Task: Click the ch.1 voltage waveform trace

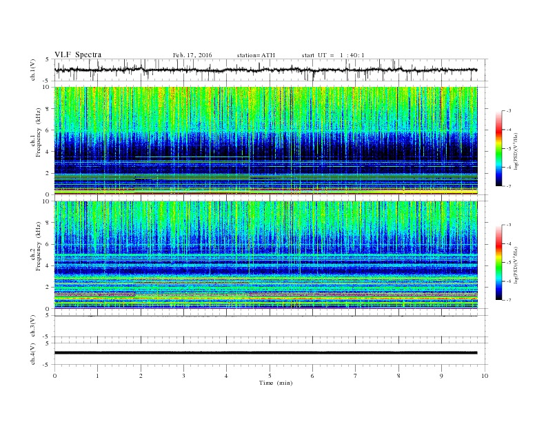Action: [265, 70]
